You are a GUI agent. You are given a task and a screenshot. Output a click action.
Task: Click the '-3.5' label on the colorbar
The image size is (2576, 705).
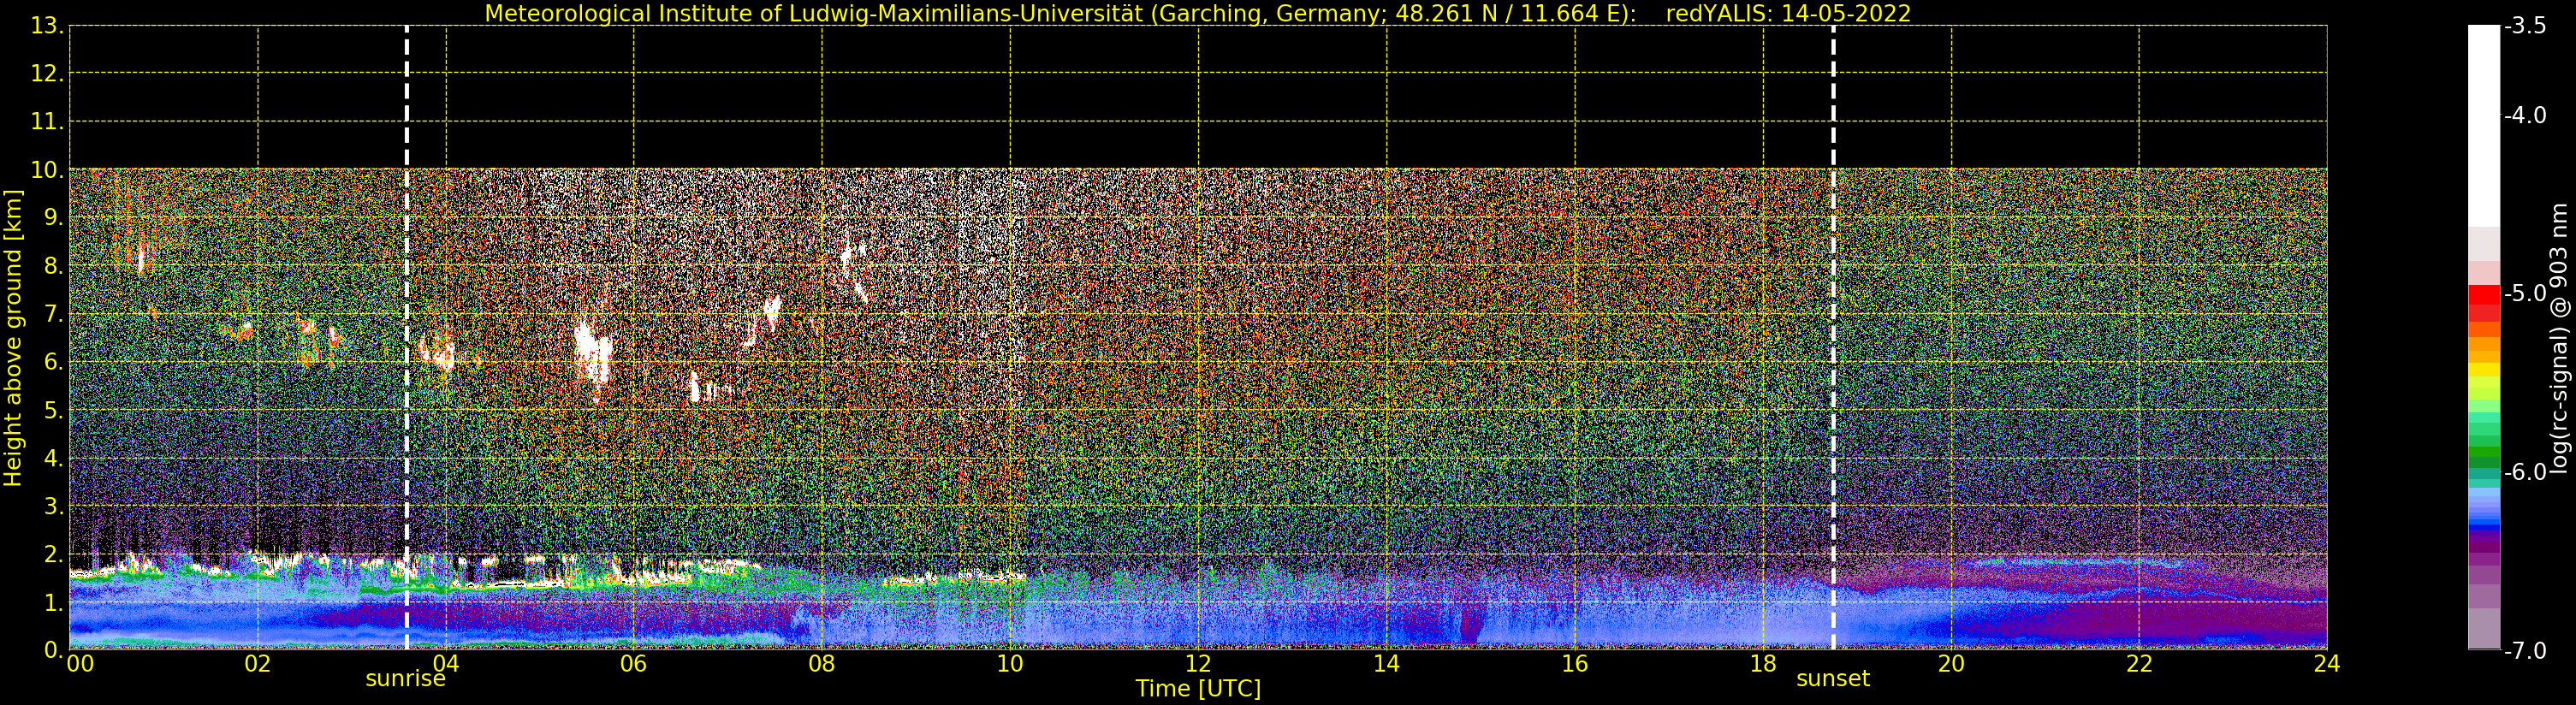(x=2526, y=26)
